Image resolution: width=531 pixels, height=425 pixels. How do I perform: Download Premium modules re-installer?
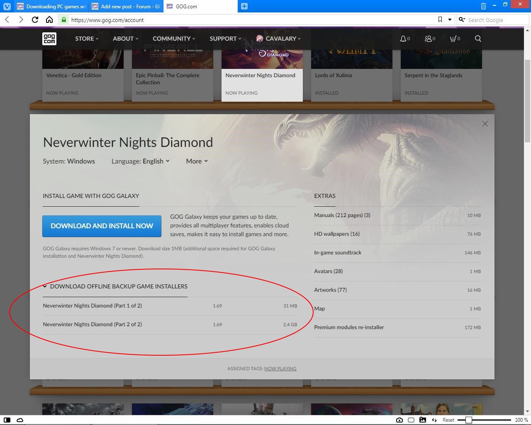(397, 327)
